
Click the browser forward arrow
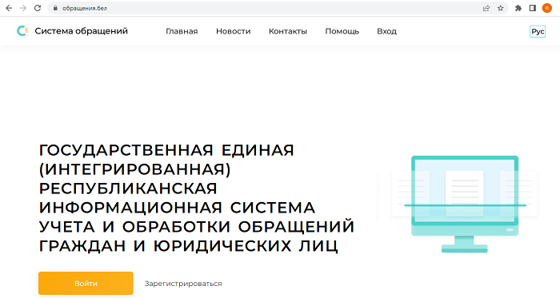click(23, 8)
